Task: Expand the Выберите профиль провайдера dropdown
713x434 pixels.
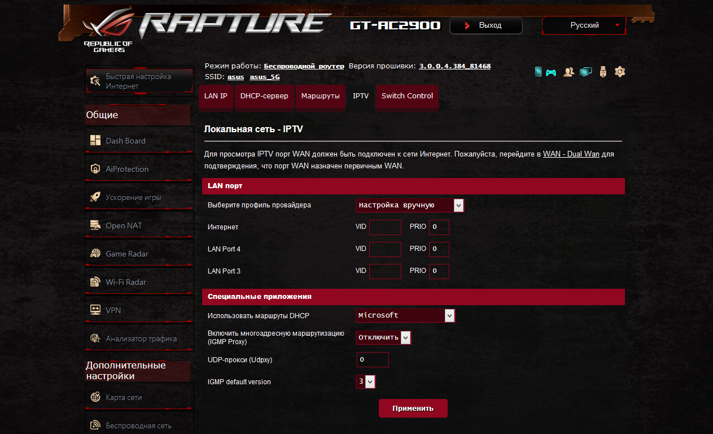Action: coord(410,205)
